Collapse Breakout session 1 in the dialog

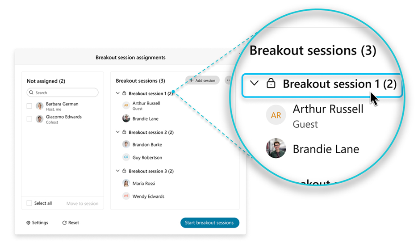click(x=118, y=93)
